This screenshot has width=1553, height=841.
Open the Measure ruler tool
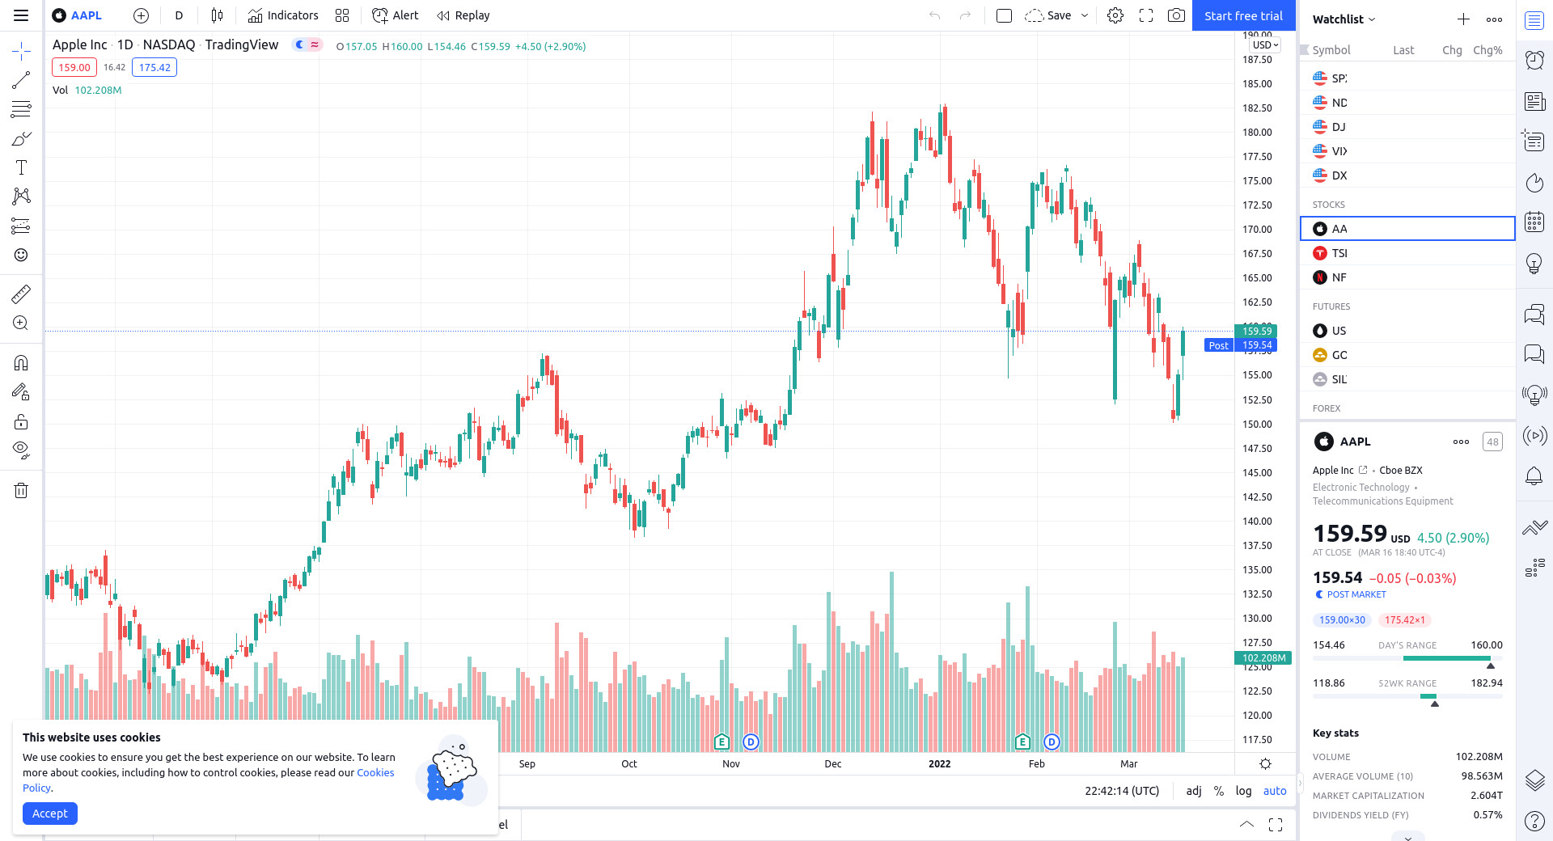pos(21,294)
